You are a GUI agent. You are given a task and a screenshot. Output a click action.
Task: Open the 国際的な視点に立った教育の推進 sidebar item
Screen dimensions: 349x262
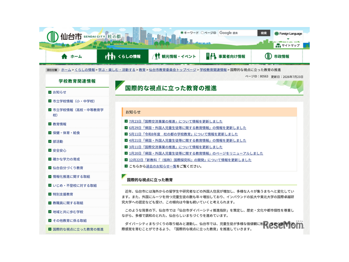(77, 229)
